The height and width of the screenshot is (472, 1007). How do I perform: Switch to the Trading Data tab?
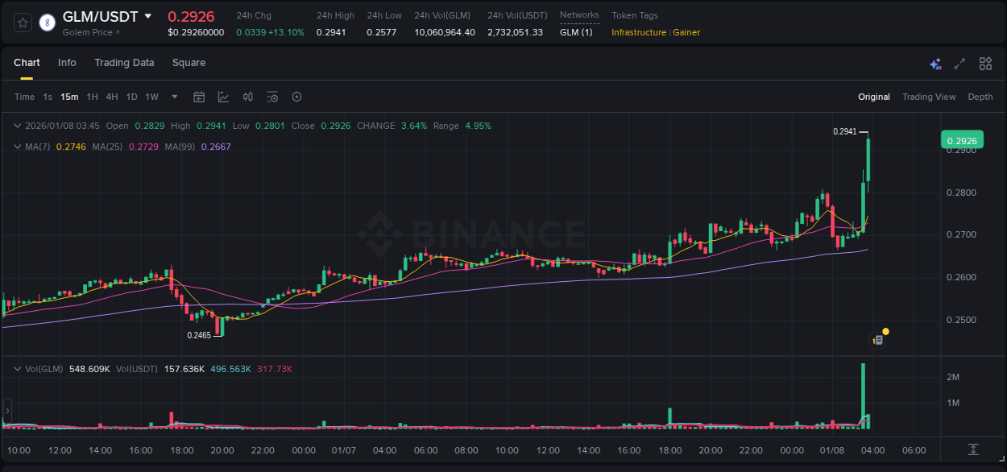click(x=124, y=63)
